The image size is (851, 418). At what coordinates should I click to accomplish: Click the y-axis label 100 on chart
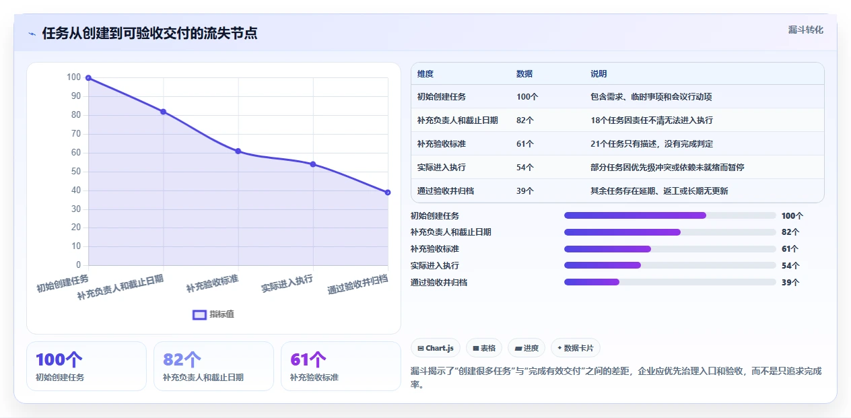tap(73, 77)
